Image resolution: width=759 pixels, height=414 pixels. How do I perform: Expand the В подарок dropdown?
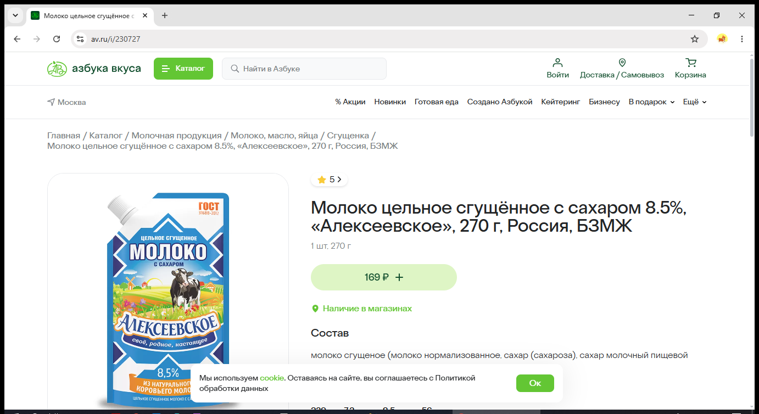(x=651, y=102)
